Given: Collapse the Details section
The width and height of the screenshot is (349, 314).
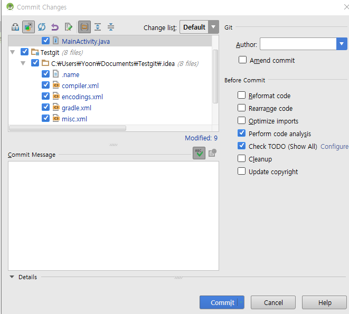Looking at the screenshot, I should click(x=12, y=277).
